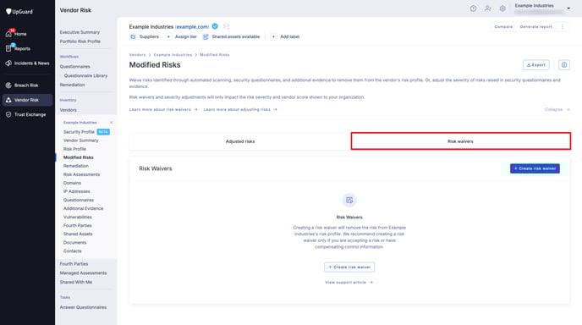Click the Suppliers folder icon
The image size is (582, 325).
coord(133,36)
